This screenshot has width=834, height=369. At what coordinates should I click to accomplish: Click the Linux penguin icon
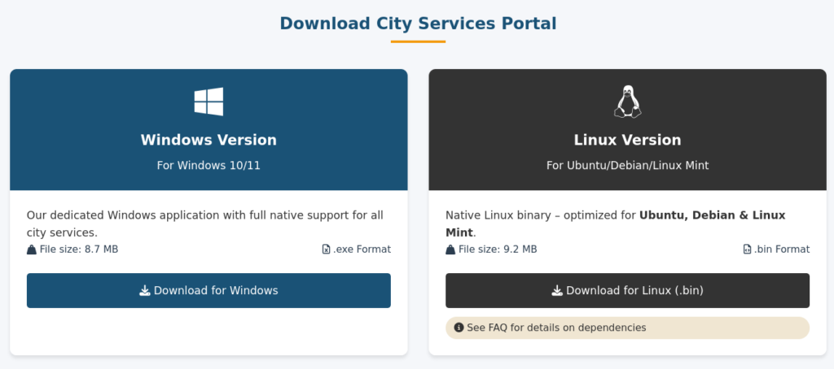tap(627, 102)
